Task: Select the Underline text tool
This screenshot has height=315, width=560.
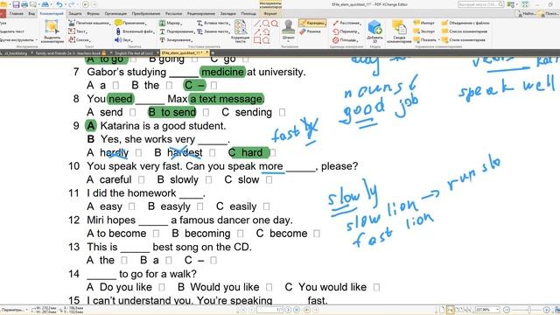Action: (x=177, y=31)
